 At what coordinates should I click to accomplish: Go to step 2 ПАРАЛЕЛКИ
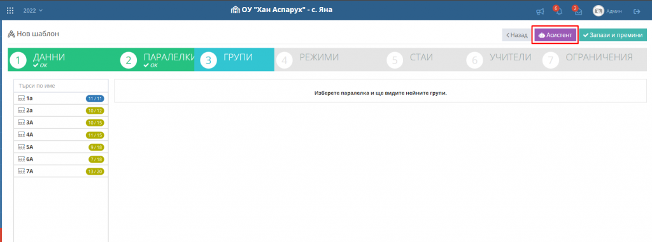(157, 60)
